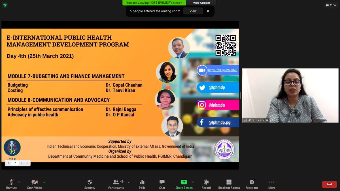Click the Facebook @Iphmdp.pgi handle
This screenshot has width=340, height=191.
click(220, 123)
